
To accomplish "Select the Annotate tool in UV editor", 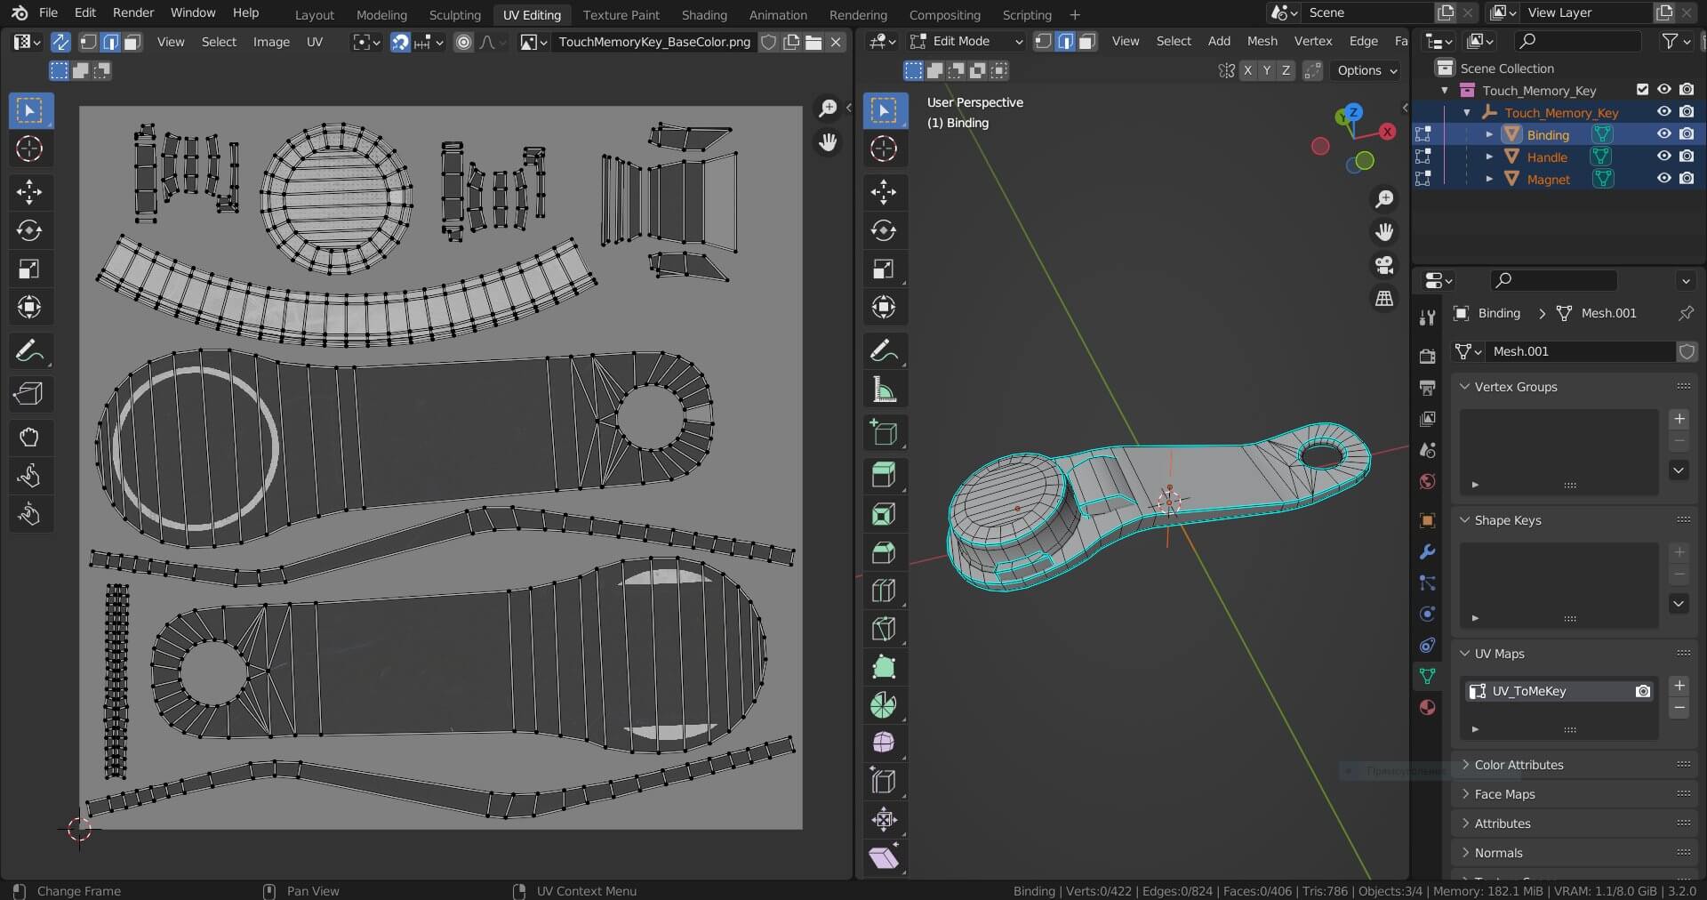I will [29, 351].
